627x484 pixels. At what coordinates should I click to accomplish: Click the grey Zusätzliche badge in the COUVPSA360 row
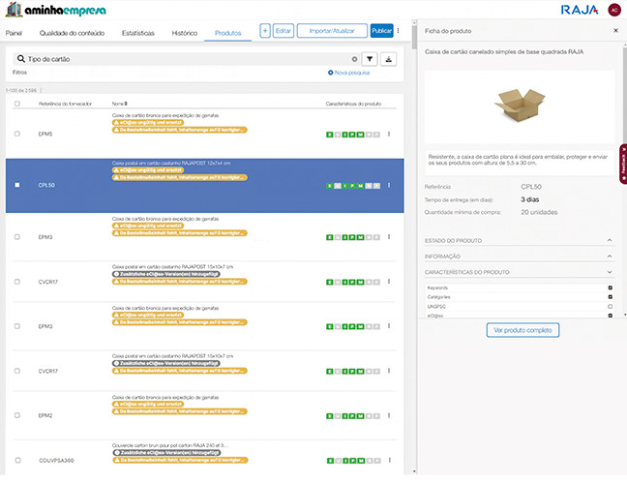[x=166, y=452]
